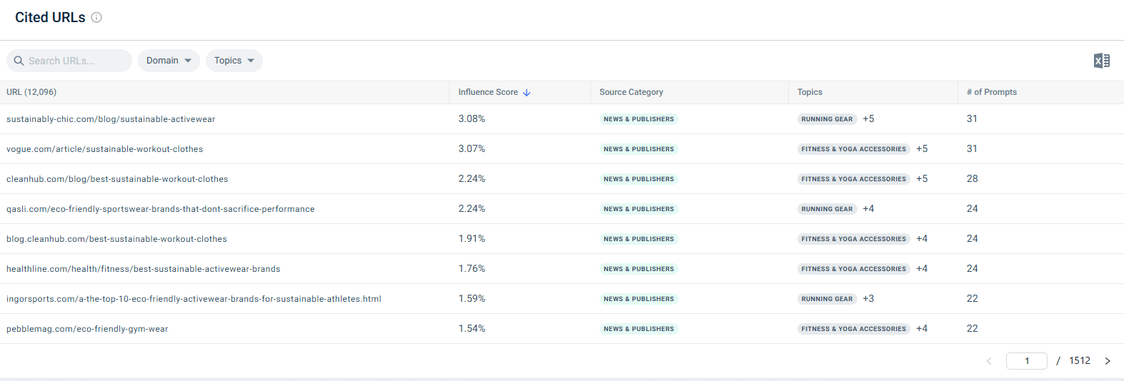
Task: Click News & Publishers tag in vogue.com row
Action: click(638, 149)
